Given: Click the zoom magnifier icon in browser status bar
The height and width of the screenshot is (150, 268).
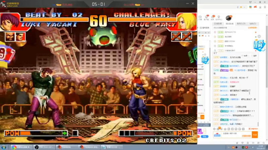Looking at the screenshot, I should tap(264, 143).
